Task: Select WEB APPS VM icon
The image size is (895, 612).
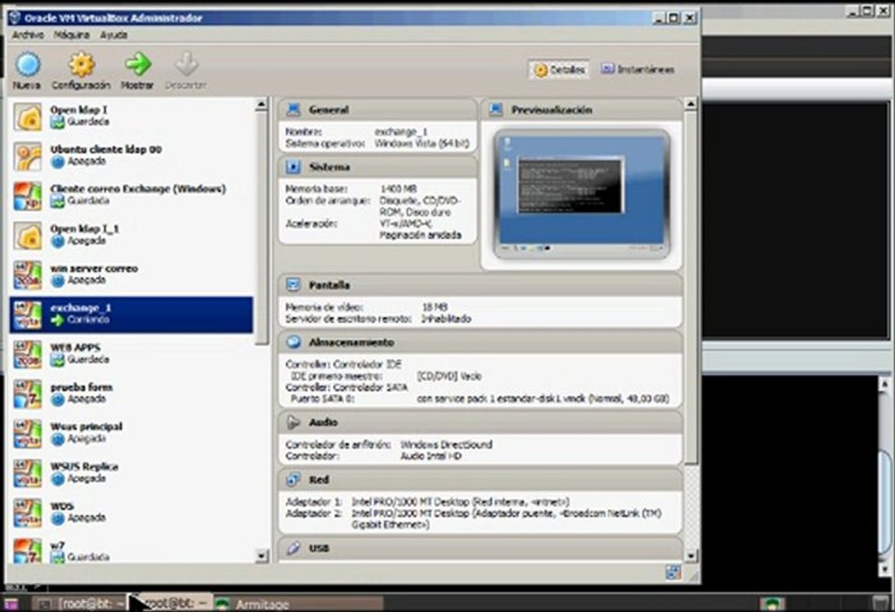Action: coord(27,354)
